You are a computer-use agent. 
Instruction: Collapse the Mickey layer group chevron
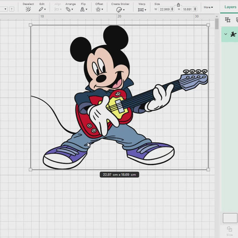(226, 34)
